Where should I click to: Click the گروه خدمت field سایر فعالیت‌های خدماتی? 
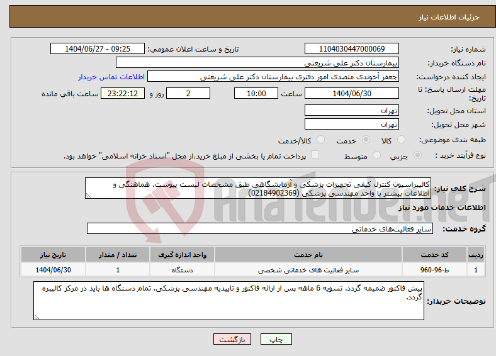coord(260,228)
